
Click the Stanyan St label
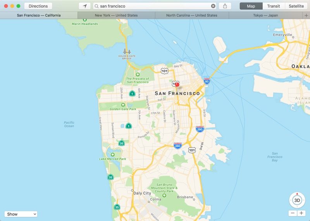point(147,103)
